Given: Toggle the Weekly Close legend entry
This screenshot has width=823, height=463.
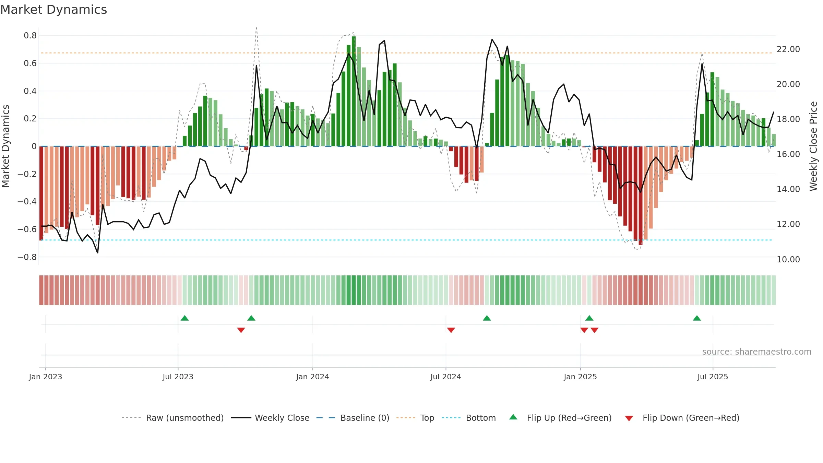Looking at the screenshot, I should [270, 418].
